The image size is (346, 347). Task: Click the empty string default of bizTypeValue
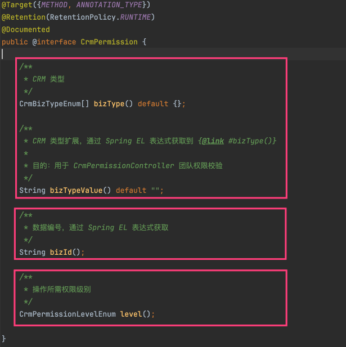pyautogui.click(x=155, y=190)
